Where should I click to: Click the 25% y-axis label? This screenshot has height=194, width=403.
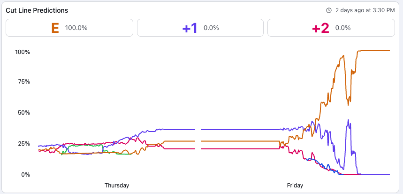pos(24,144)
